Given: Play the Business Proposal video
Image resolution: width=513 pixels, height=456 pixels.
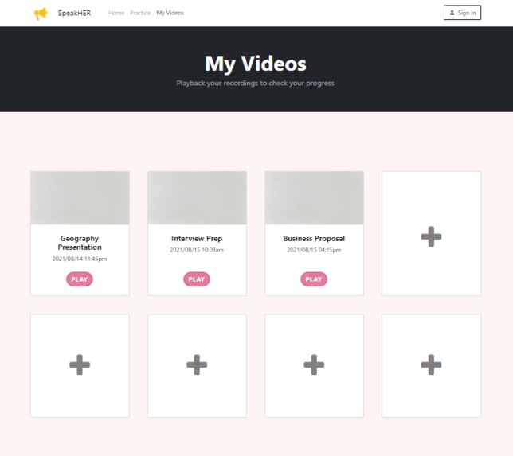Looking at the screenshot, I should coord(314,279).
